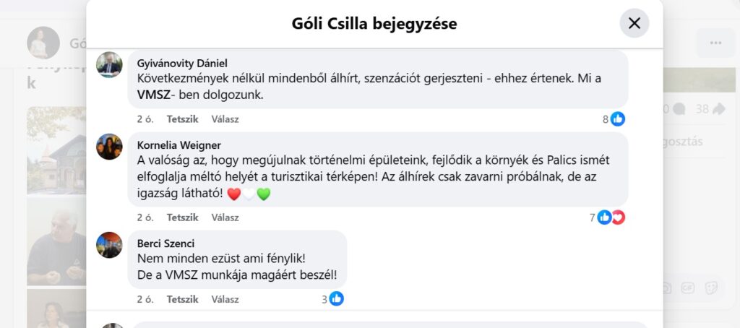
Task: Click the share arrow icon beside 38
Action: tap(718, 109)
